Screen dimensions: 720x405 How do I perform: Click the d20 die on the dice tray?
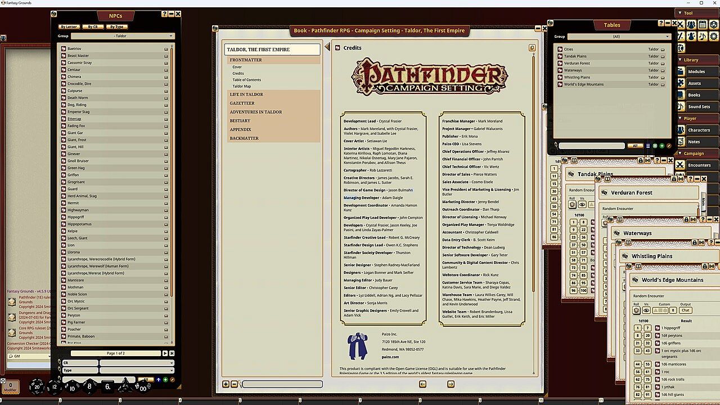(37, 386)
